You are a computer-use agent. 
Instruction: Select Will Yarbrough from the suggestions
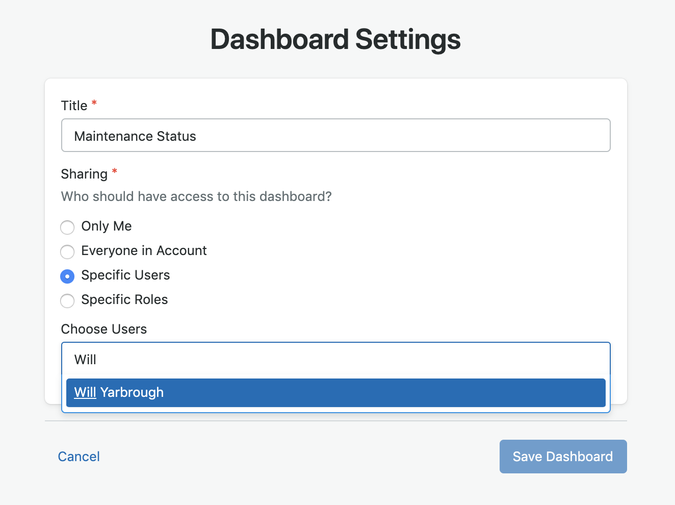336,393
